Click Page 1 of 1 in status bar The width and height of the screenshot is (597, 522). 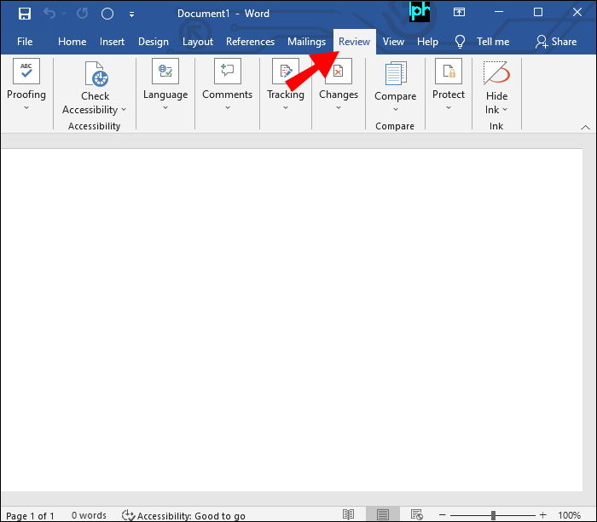point(30,515)
